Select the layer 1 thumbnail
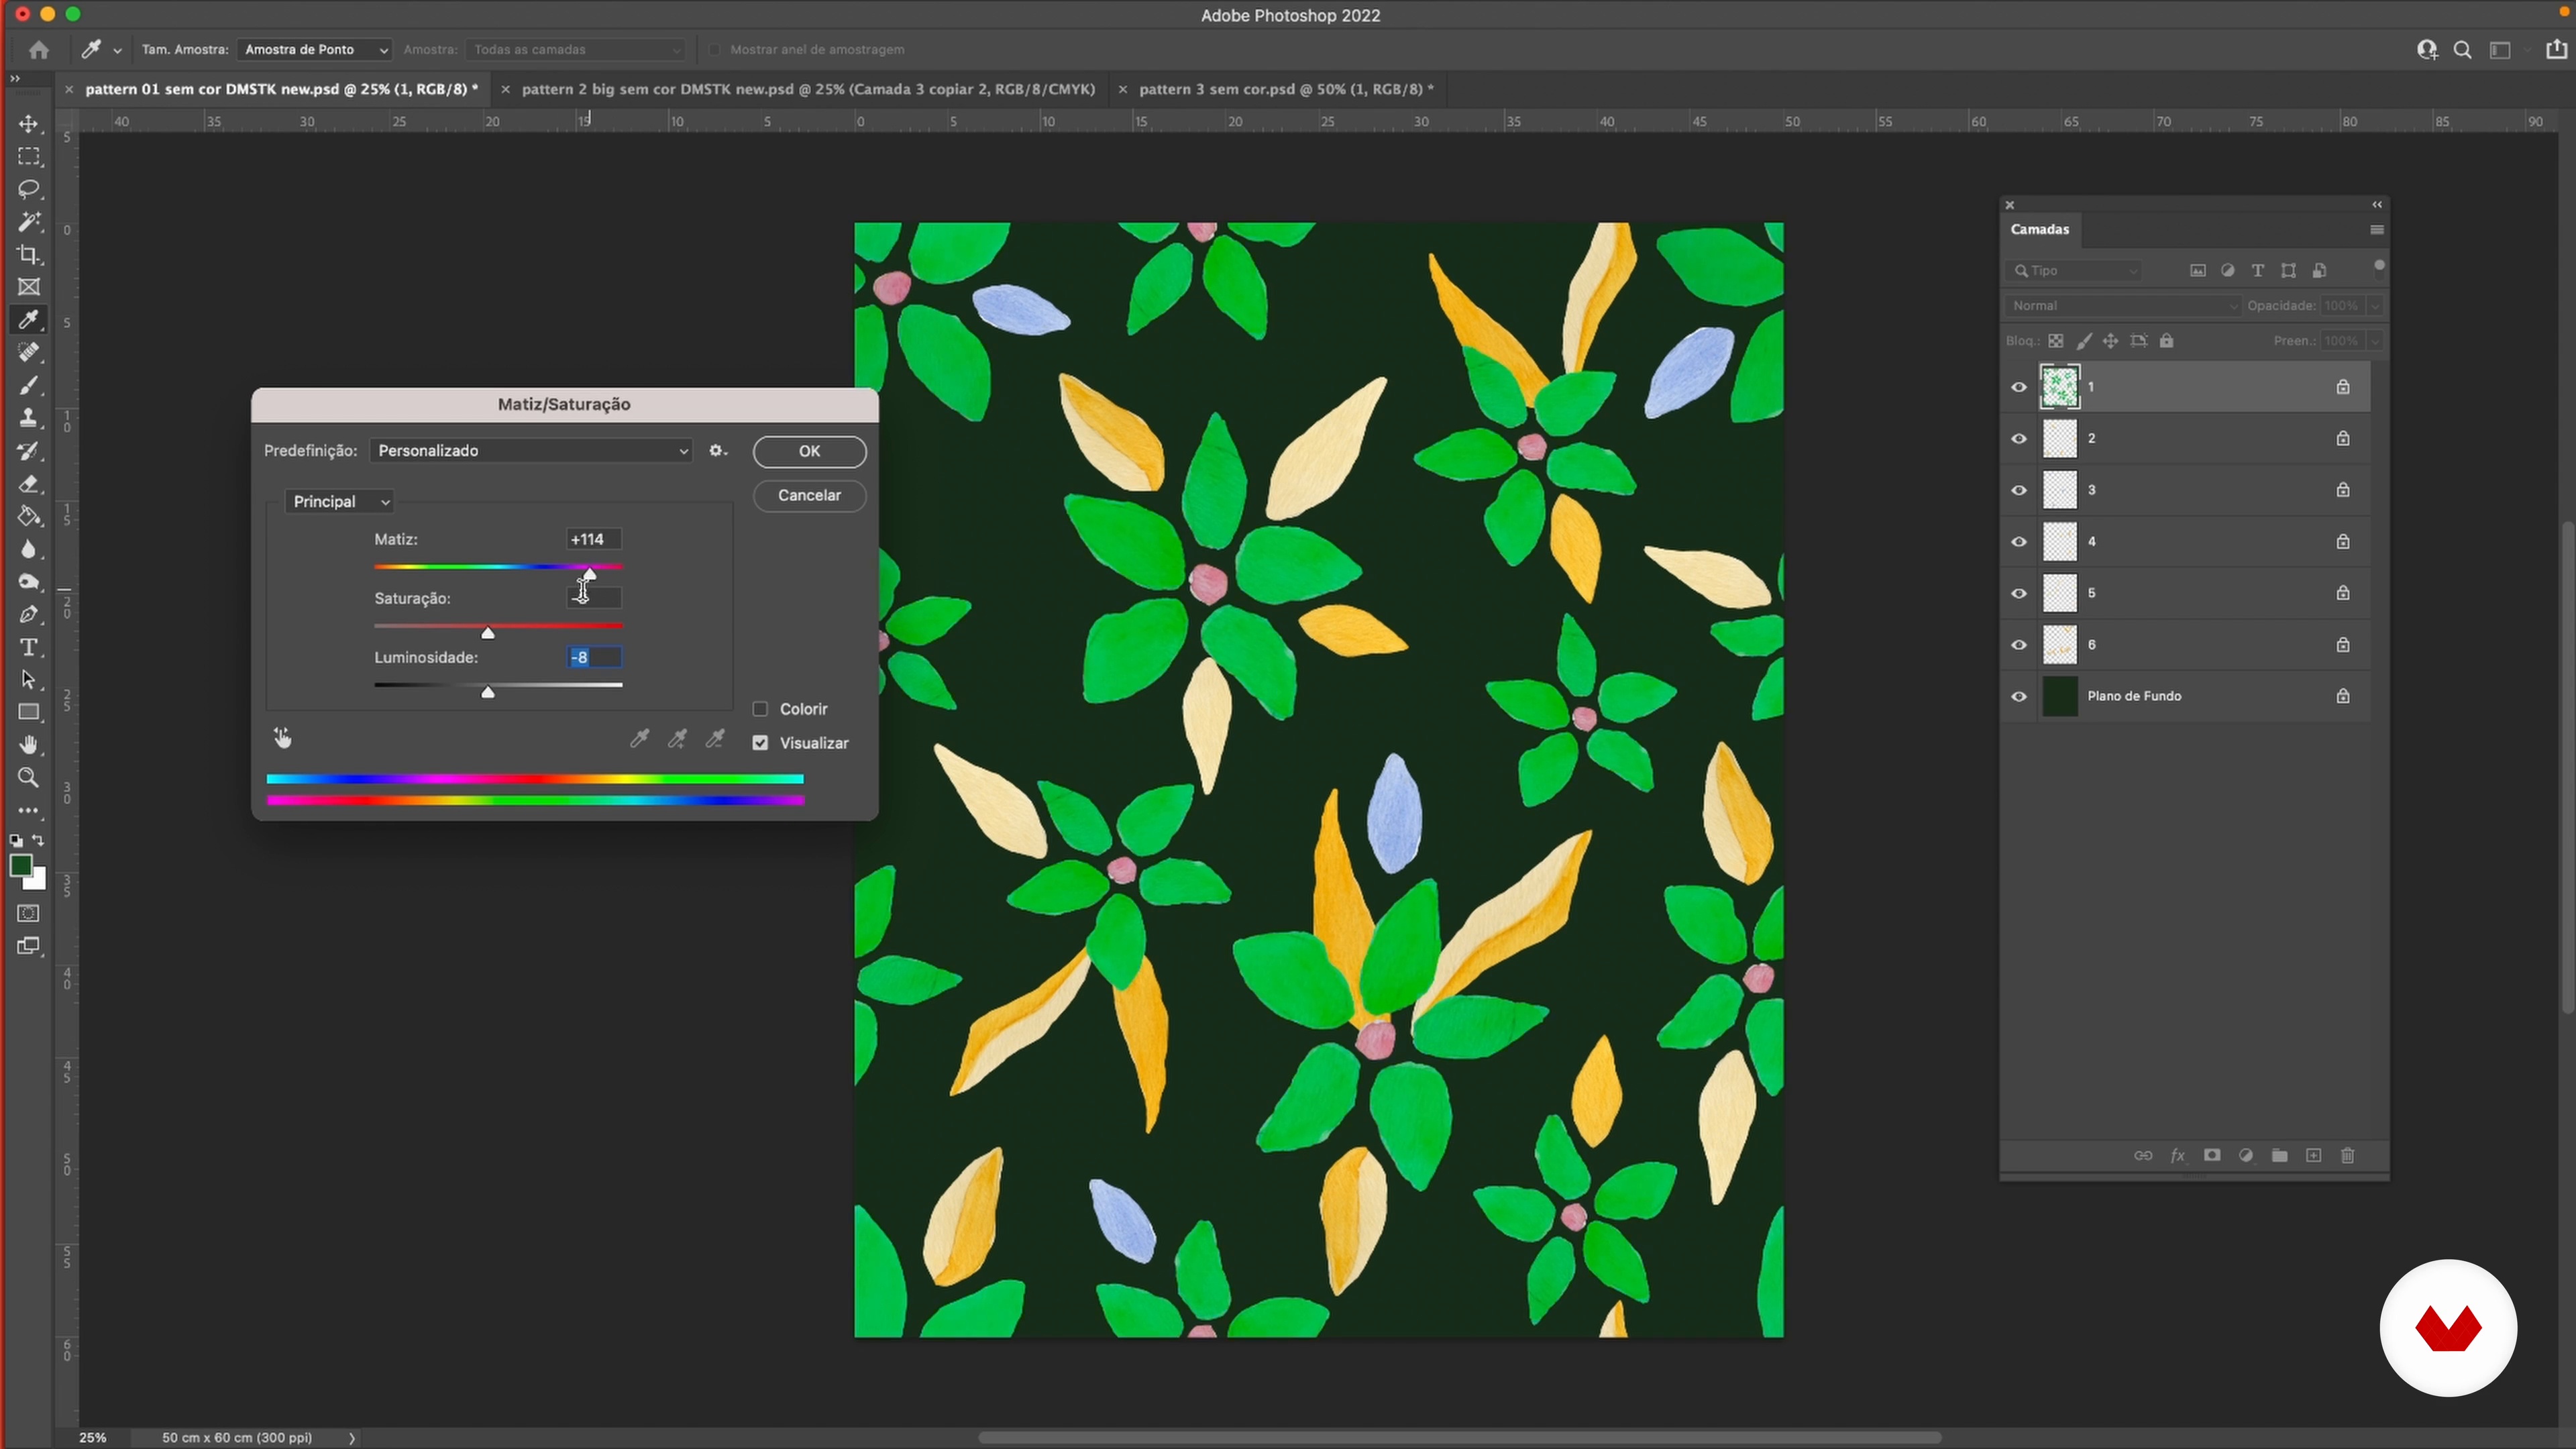 (x=2060, y=387)
